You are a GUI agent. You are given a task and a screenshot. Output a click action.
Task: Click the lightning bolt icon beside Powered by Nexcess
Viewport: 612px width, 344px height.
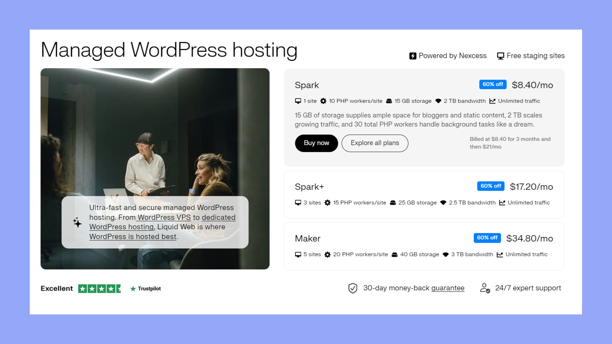tap(413, 55)
